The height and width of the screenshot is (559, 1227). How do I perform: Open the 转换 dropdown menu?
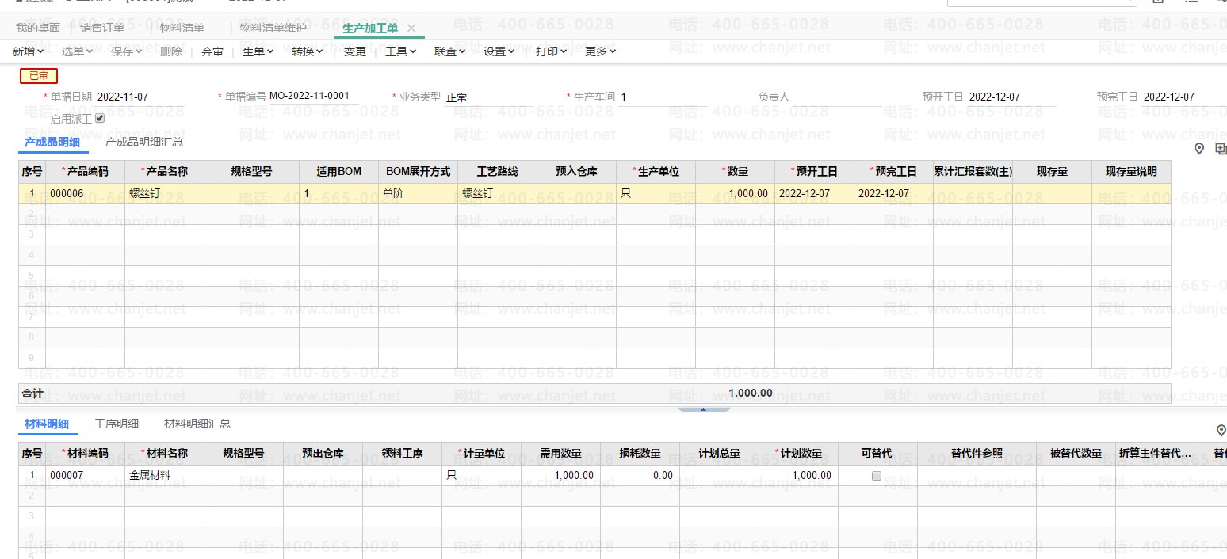(308, 51)
